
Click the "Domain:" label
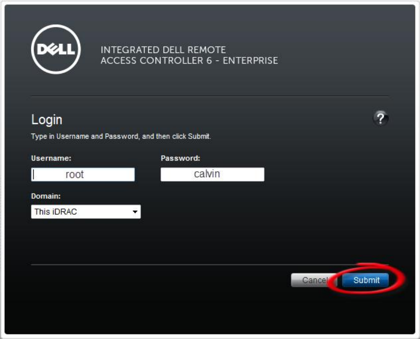(x=46, y=196)
